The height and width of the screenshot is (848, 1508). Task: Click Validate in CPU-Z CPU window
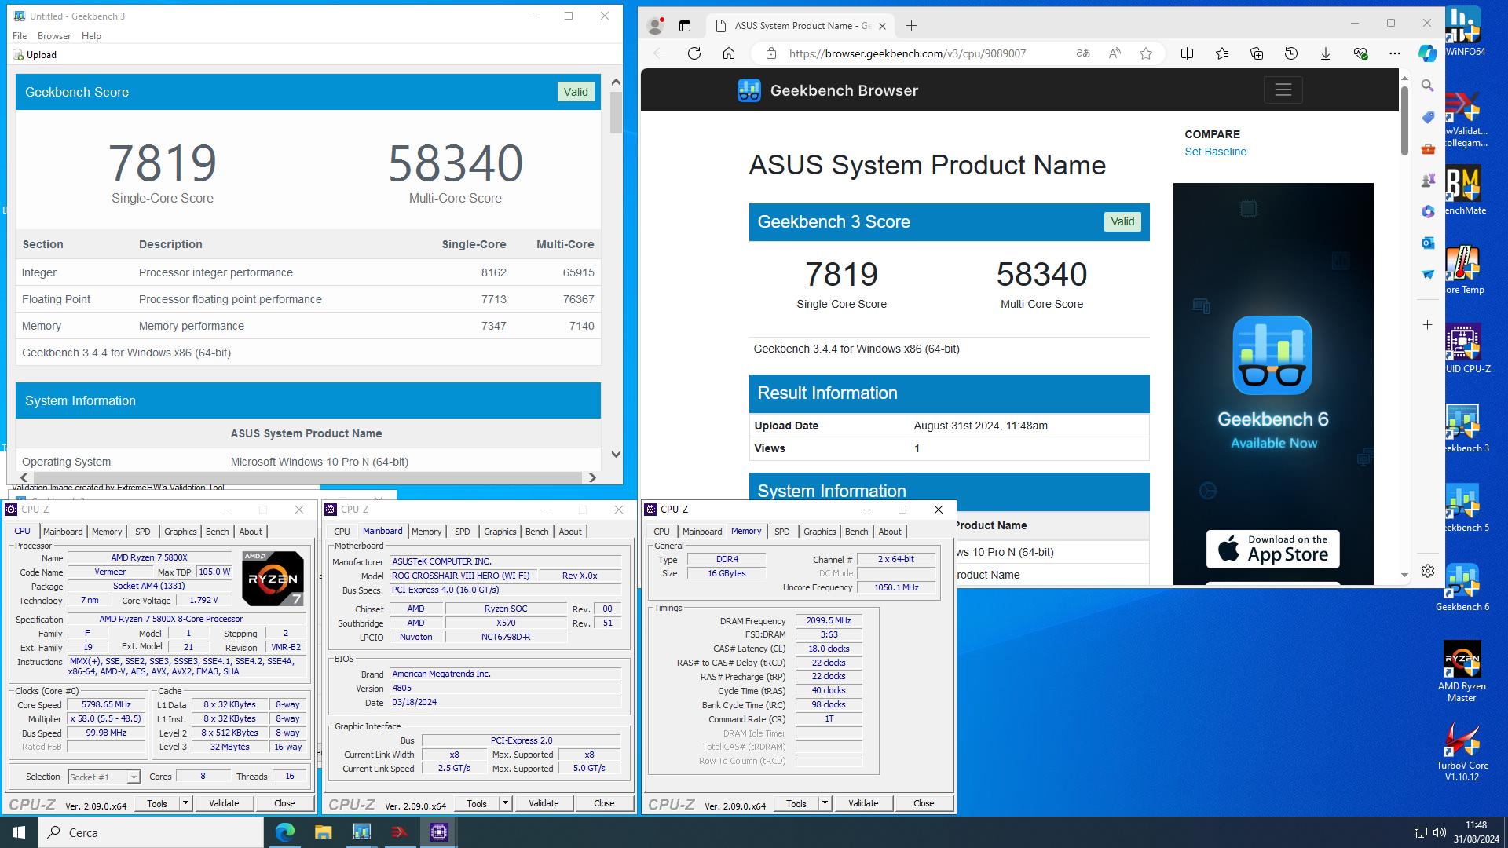224,803
